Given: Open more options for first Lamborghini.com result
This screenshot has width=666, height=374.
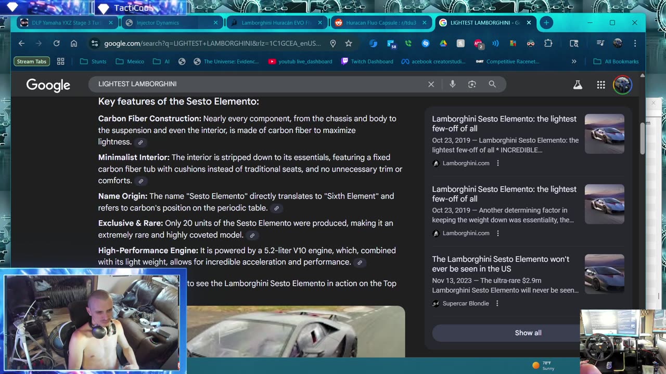Looking at the screenshot, I should pyautogui.click(x=498, y=163).
